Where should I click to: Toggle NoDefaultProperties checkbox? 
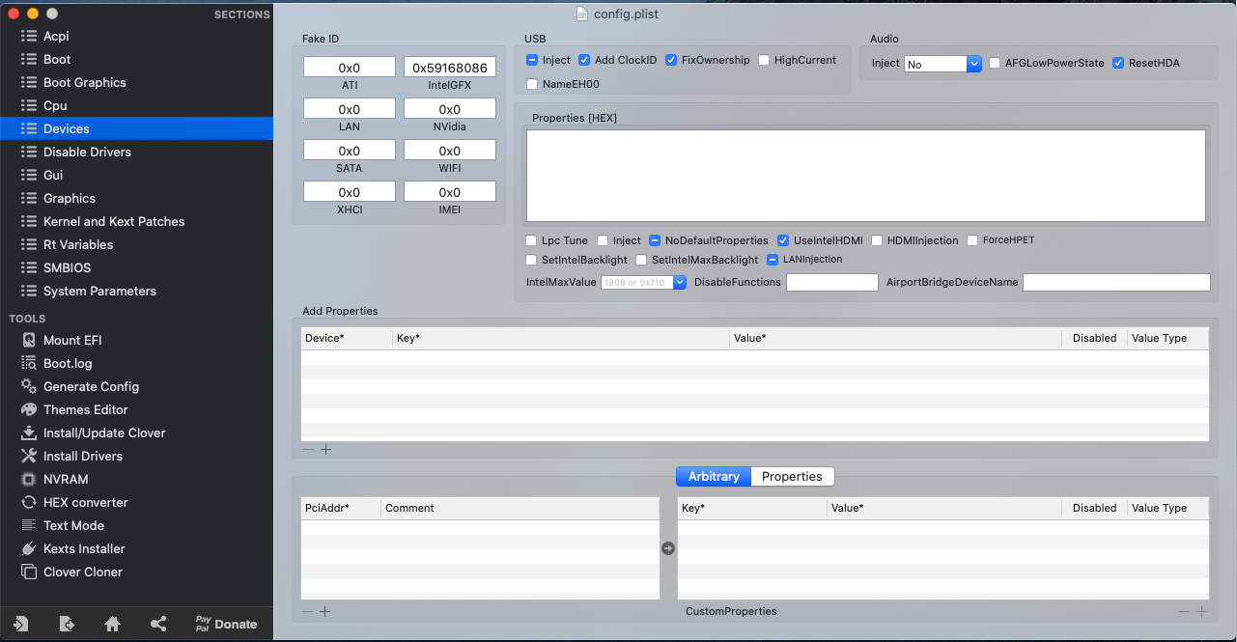point(655,240)
